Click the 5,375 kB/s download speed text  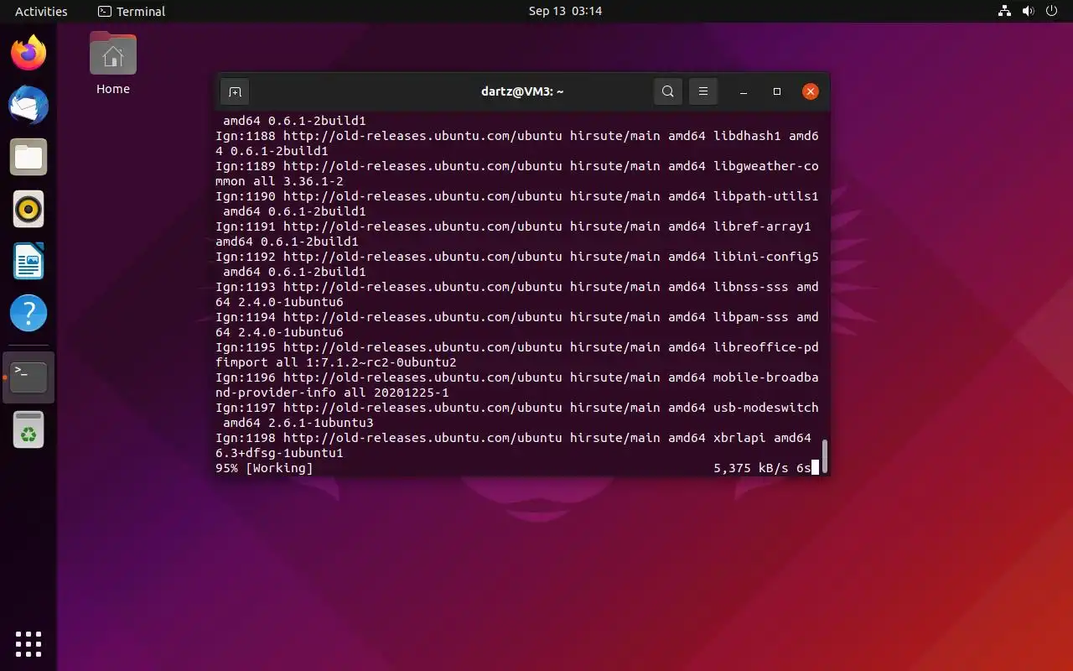coord(751,468)
